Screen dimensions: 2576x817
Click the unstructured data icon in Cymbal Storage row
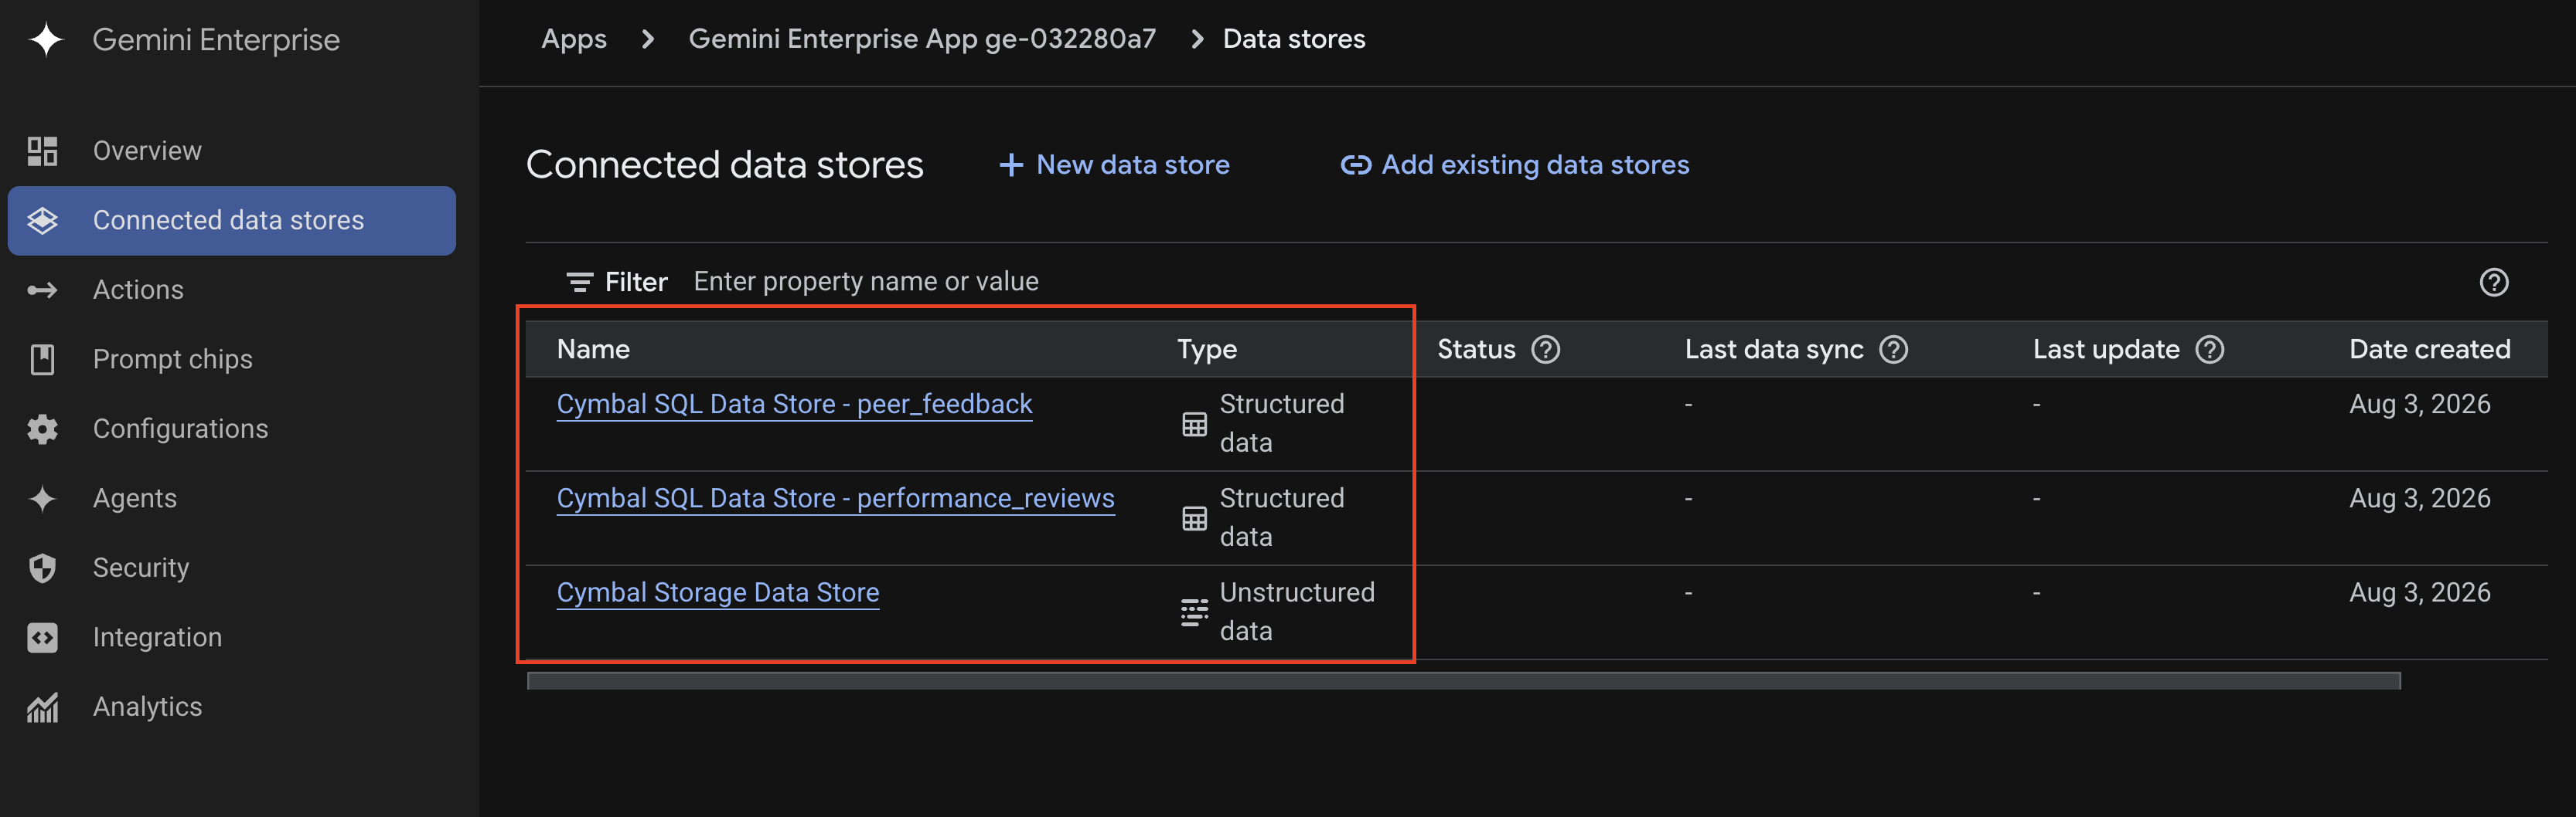(1194, 612)
